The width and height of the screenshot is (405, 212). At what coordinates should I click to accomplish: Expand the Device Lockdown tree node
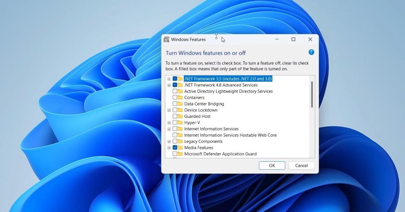click(169, 110)
